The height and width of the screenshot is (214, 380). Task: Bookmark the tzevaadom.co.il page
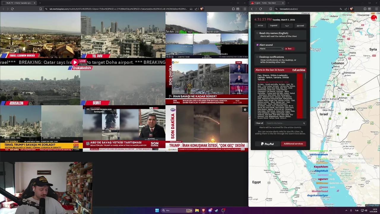click(x=271, y=9)
